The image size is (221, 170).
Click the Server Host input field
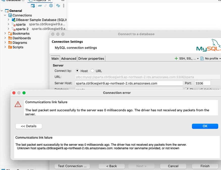(x=129, y=83)
